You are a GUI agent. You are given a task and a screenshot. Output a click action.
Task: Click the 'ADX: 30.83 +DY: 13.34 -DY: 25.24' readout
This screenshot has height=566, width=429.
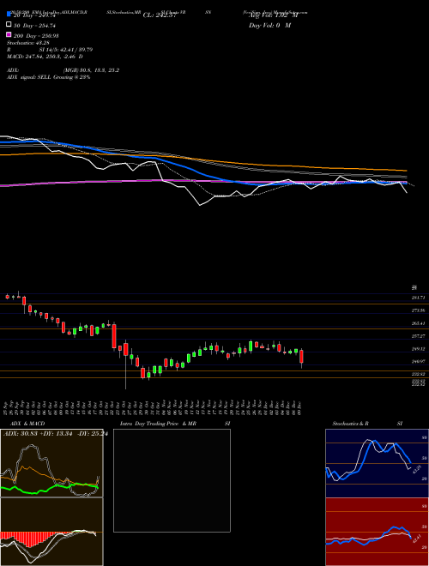(x=55, y=434)
